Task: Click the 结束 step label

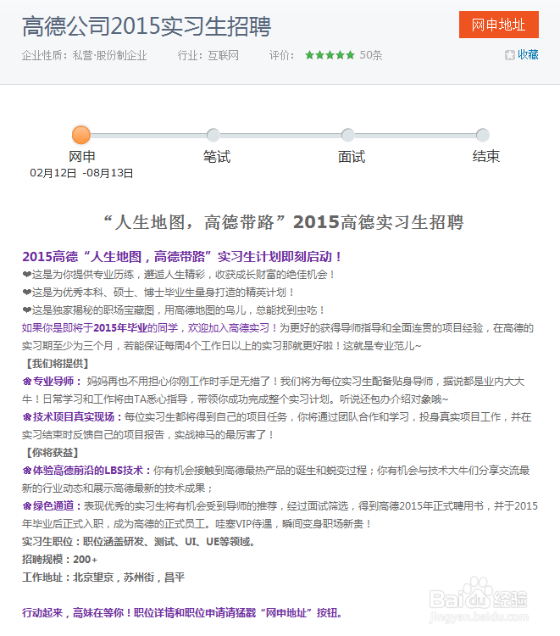Action: [x=486, y=157]
